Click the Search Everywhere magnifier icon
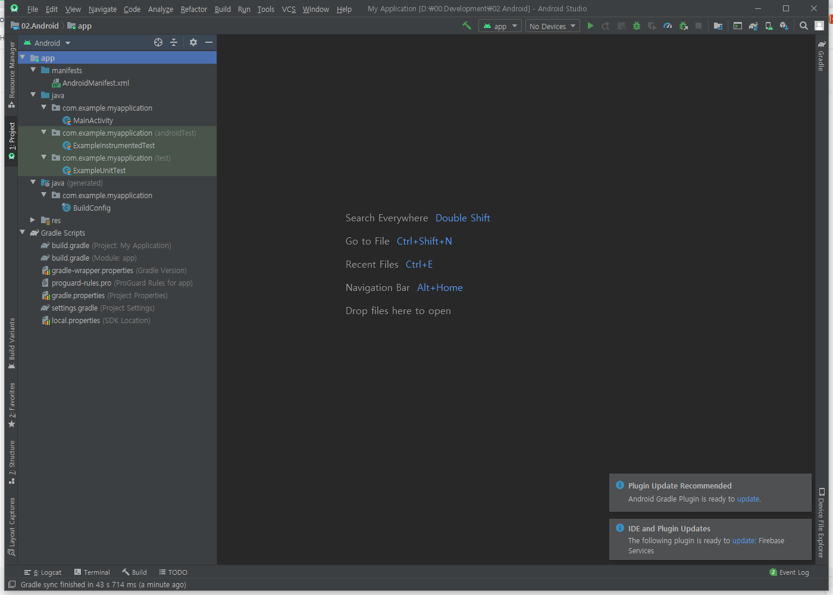The height and width of the screenshot is (595, 833). tap(804, 26)
